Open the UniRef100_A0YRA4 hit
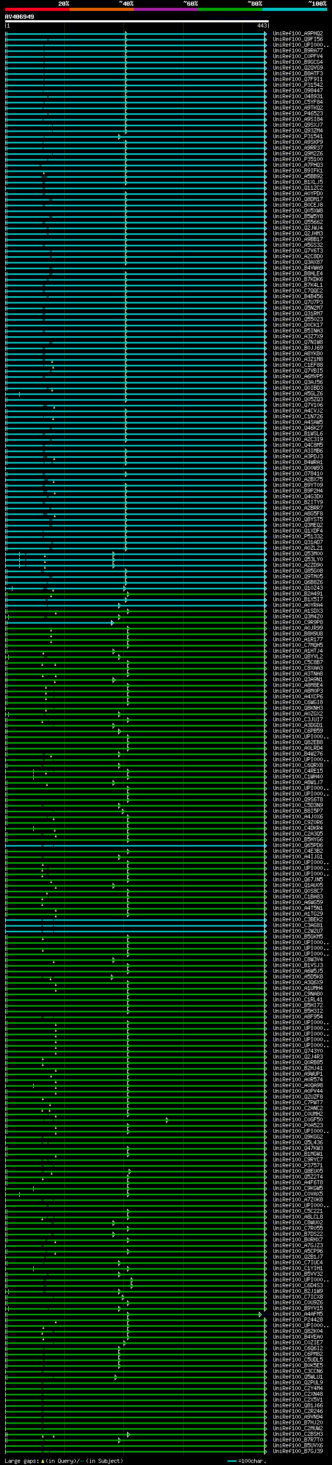The height and width of the screenshot is (1465, 332). tap(298, 605)
